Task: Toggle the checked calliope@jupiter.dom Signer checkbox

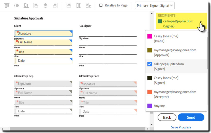Action: [x=150, y=64]
